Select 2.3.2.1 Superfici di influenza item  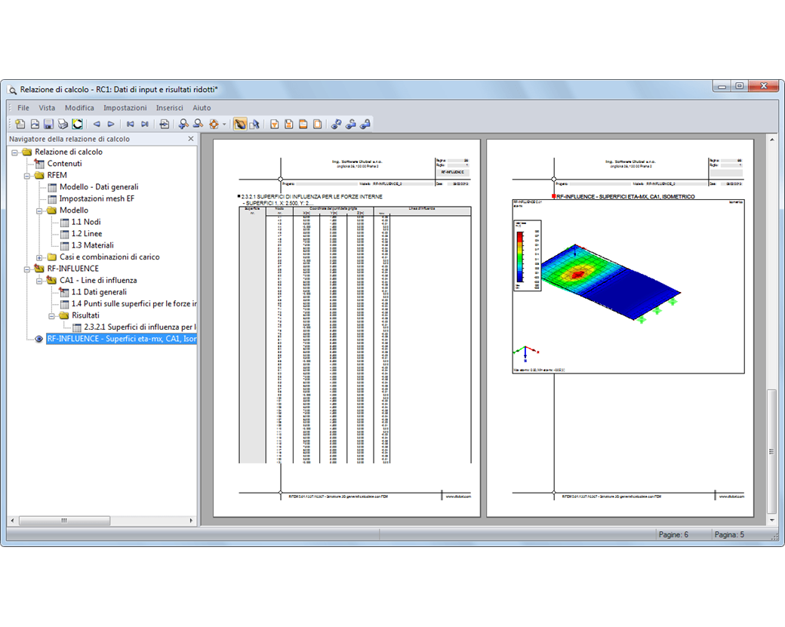click(x=140, y=327)
